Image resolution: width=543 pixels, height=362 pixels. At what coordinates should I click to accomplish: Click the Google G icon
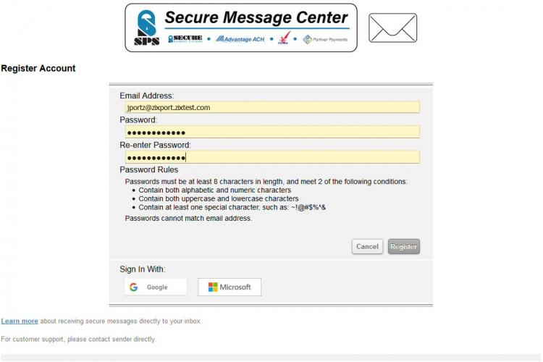tap(134, 287)
